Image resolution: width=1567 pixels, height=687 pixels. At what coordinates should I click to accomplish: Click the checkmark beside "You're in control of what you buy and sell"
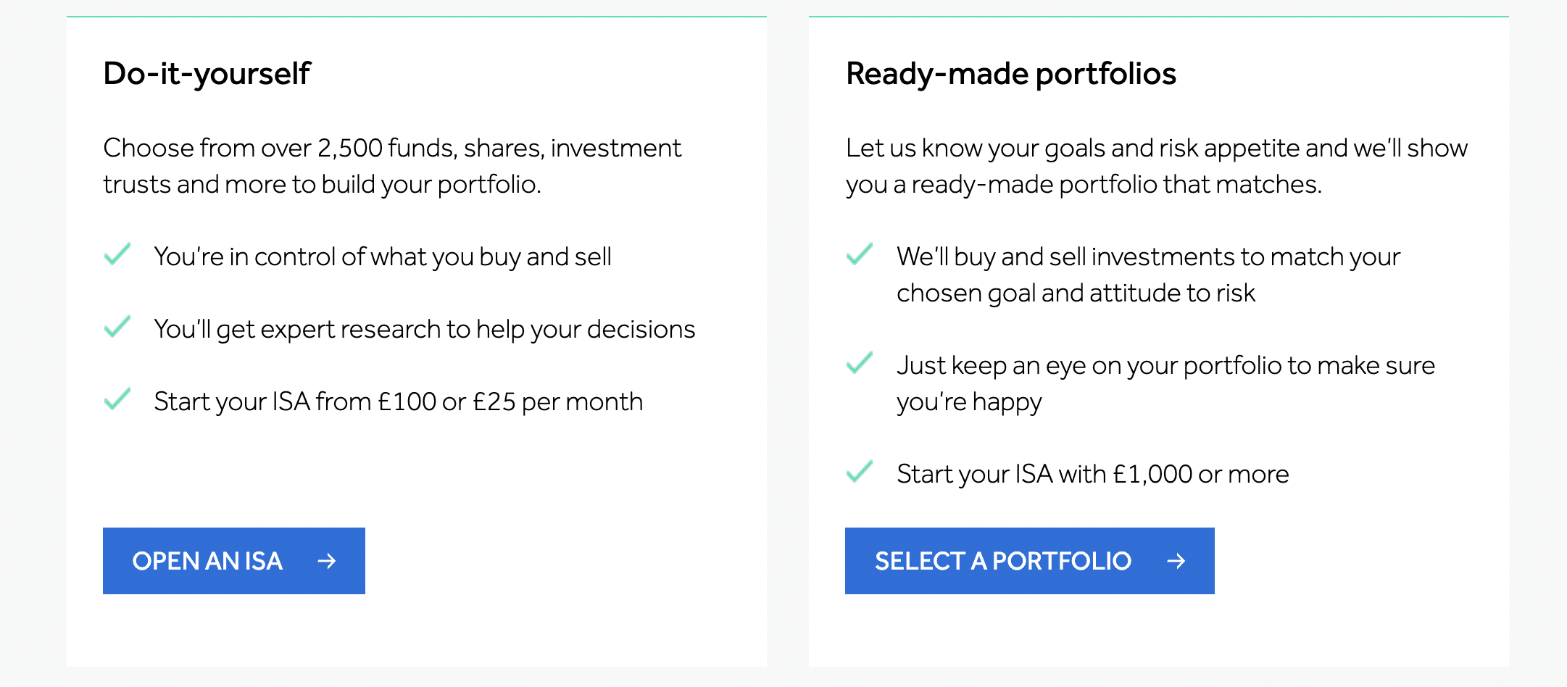pos(118,254)
